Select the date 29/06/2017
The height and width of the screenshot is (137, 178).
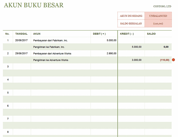click(21, 53)
